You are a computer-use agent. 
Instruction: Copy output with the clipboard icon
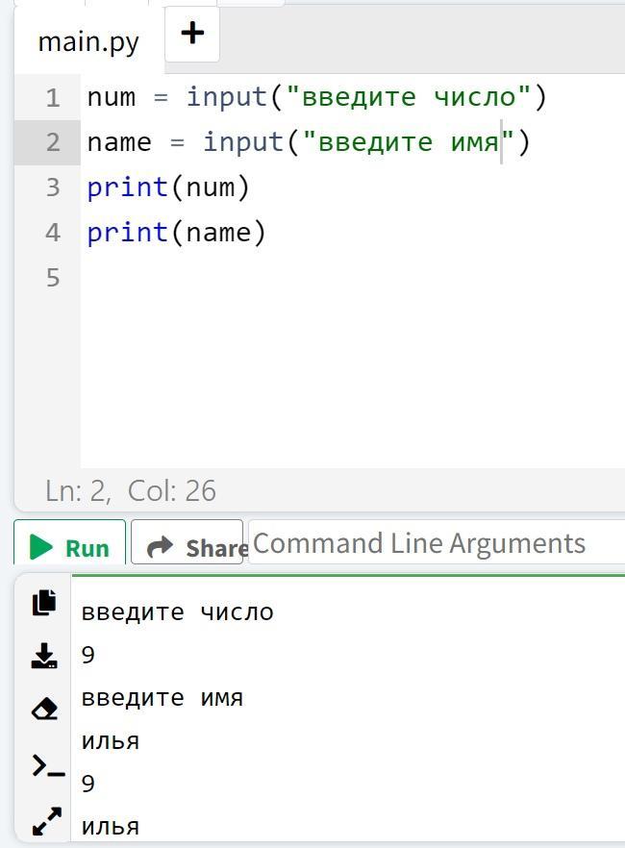coord(44,602)
